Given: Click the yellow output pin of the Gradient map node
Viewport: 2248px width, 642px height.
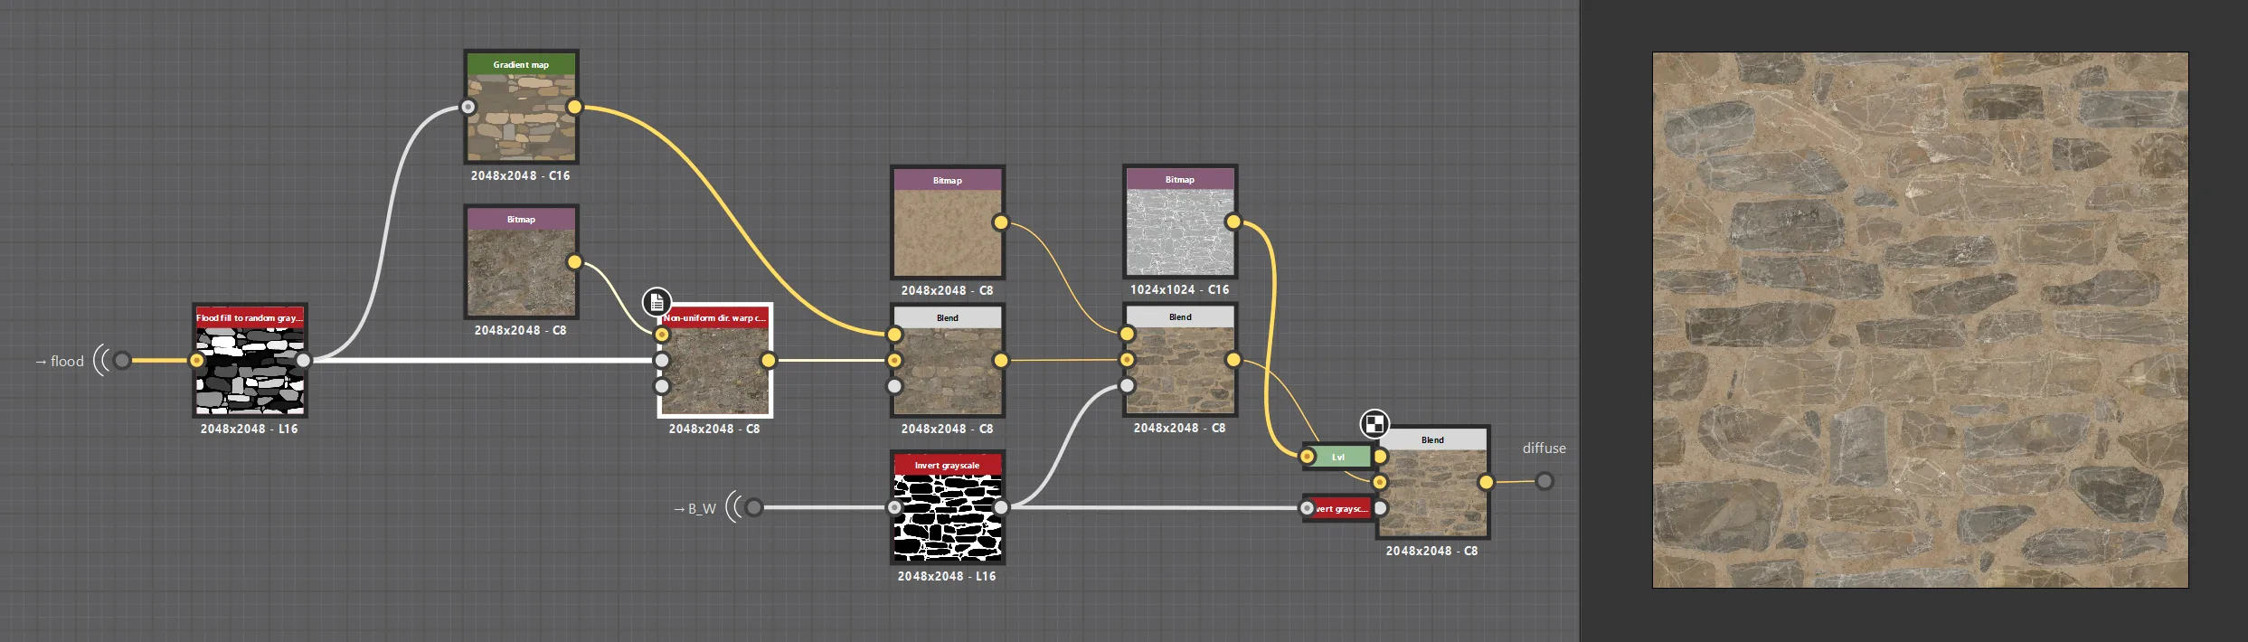Looking at the screenshot, I should [x=574, y=107].
